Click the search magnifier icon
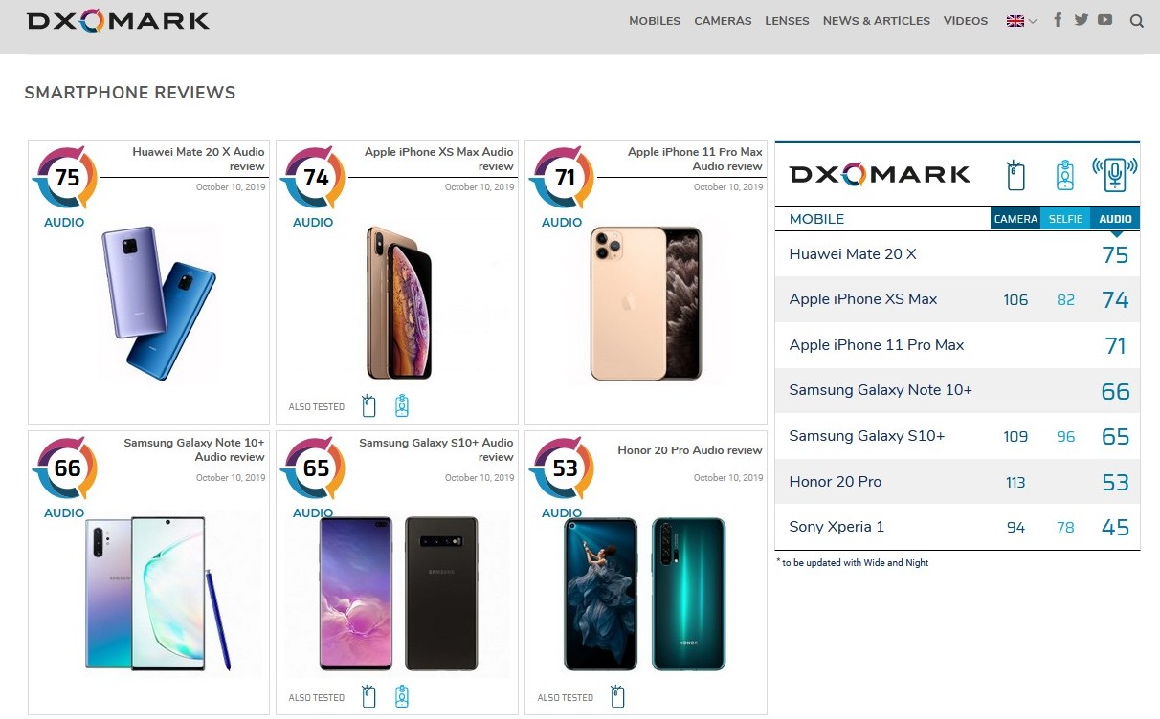Screen dimensions: 1160x719 pyautogui.click(x=1137, y=21)
